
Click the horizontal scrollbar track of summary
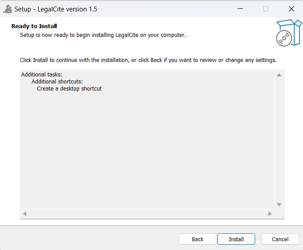point(147,214)
